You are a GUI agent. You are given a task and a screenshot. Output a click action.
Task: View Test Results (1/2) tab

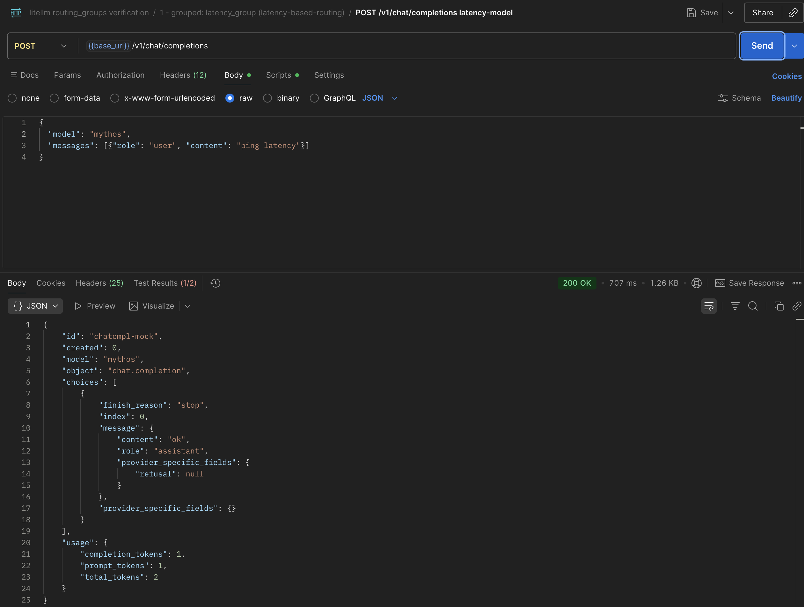(x=165, y=283)
